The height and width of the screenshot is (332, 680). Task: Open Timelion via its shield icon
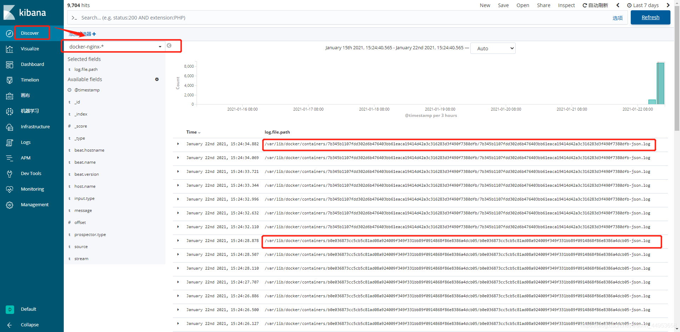coord(10,80)
